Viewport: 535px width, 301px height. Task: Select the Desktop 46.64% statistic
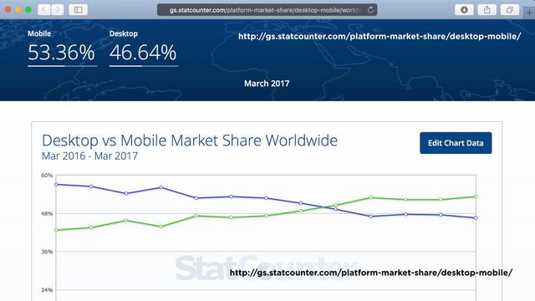[x=144, y=48]
